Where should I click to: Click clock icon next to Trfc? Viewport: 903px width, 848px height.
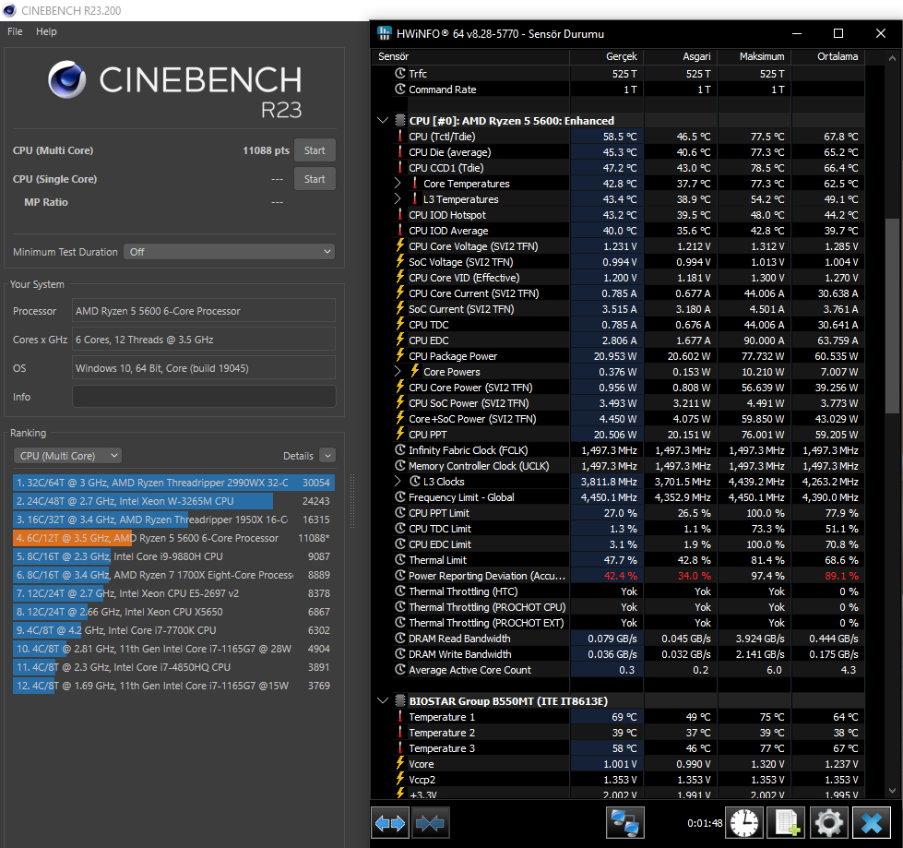click(400, 73)
